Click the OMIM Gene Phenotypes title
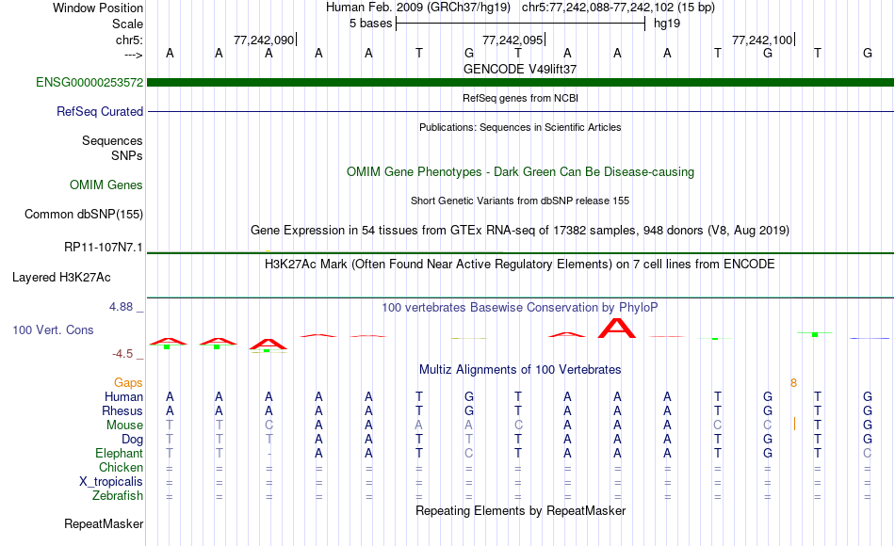 click(521, 171)
